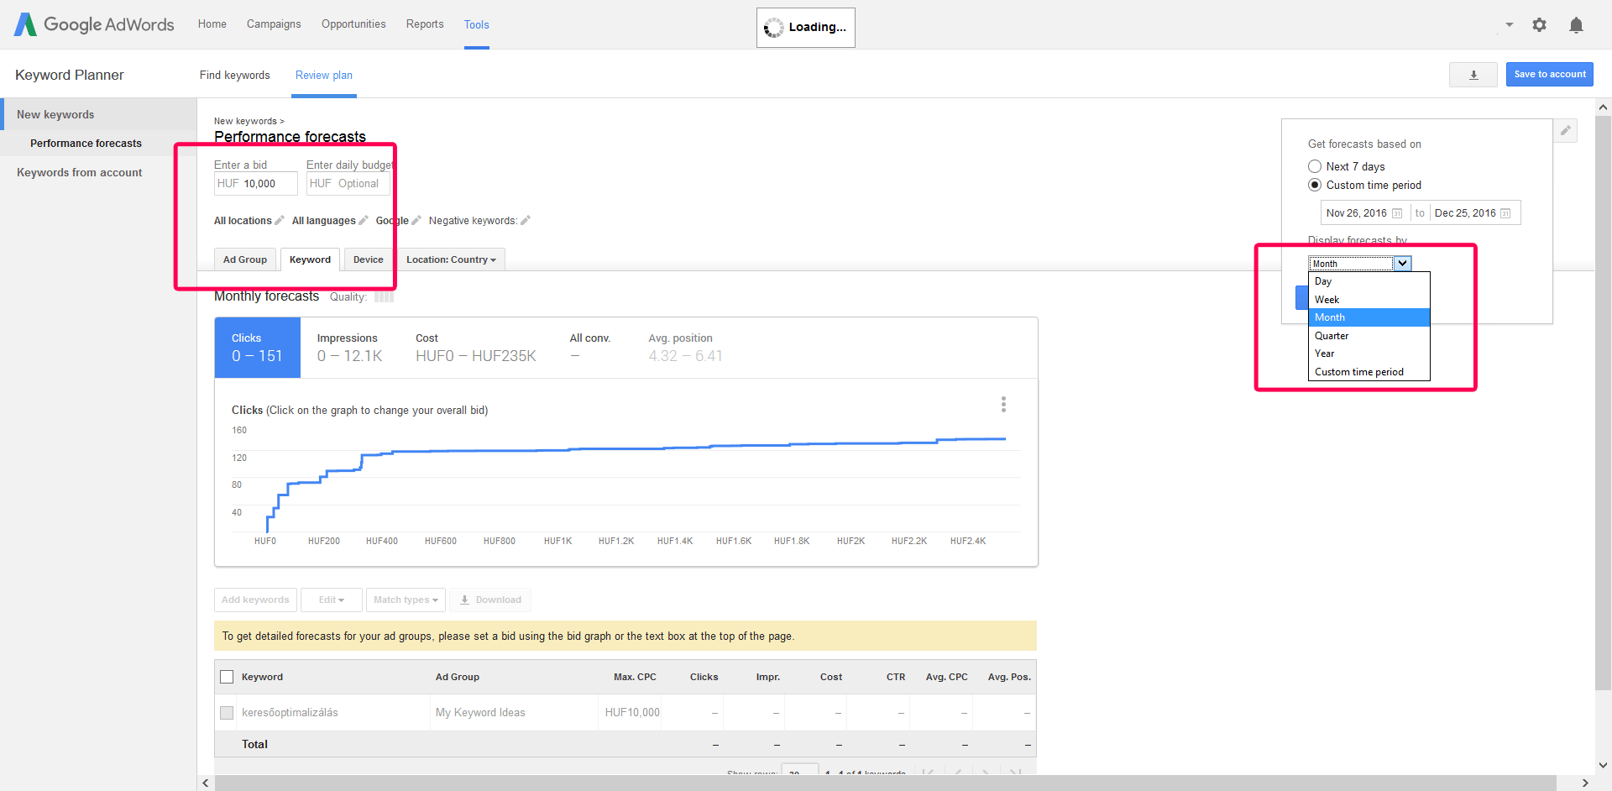Choose Day from the dropdown list

(x=1369, y=281)
